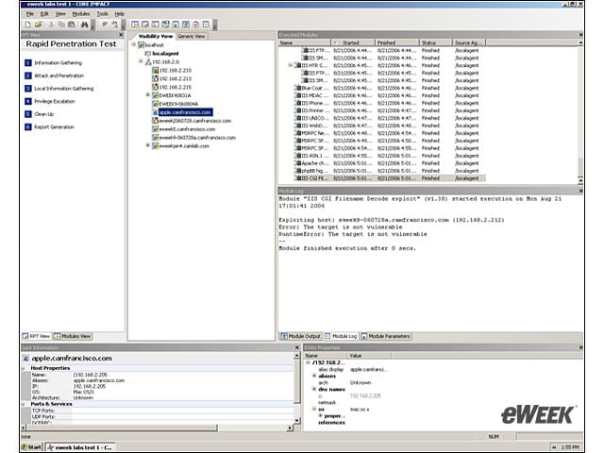Click the Copy toolbar icon
The width and height of the screenshot is (604, 453).
point(60,25)
